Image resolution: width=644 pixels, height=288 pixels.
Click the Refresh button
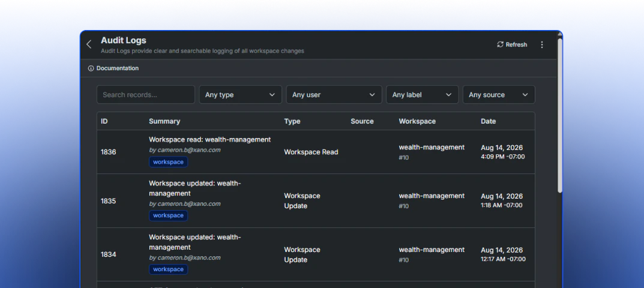[x=512, y=44]
